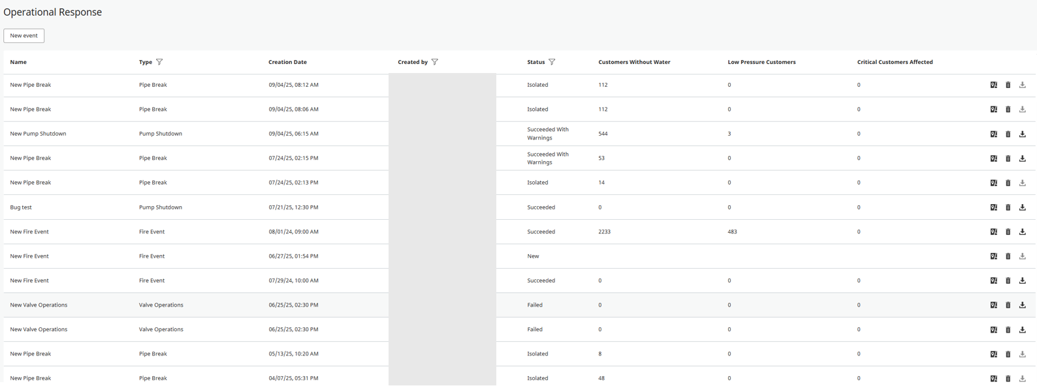The width and height of the screenshot is (1037, 390).
Task: Sort by Customers Without Water header
Action: [x=633, y=62]
